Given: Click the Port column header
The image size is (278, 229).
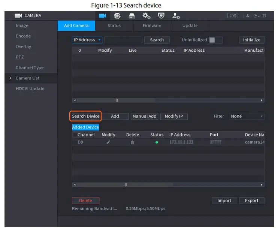Looking at the screenshot, I should (x=214, y=135).
